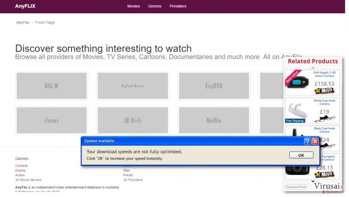The image size is (349, 197).
Task: Open the Action genre link
Action: (x=20, y=175)
